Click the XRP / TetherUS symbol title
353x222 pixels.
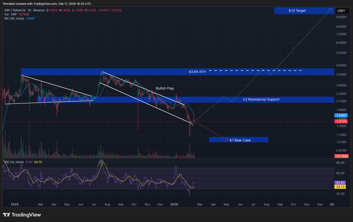pos(15,10)
